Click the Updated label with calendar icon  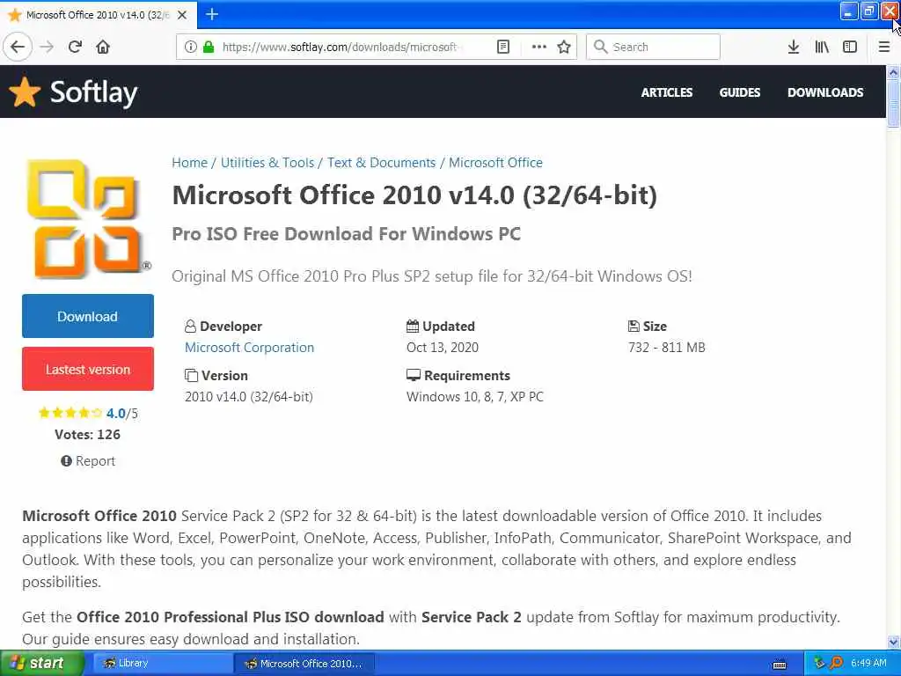[x=441, y=326]
